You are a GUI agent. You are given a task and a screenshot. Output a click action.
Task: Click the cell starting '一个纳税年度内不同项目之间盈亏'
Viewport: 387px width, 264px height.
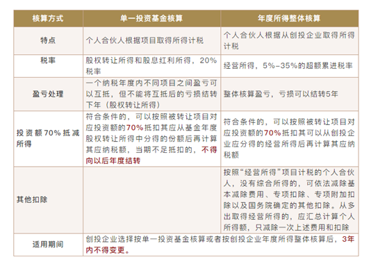click(151, 94)
